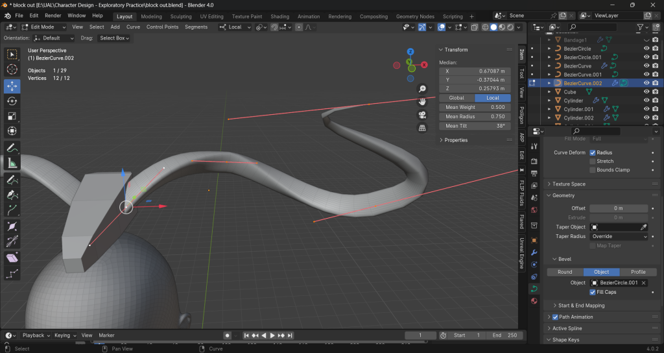Click the pan view hand icon
This screenshot has height=353, width=664.
(422, 102)
